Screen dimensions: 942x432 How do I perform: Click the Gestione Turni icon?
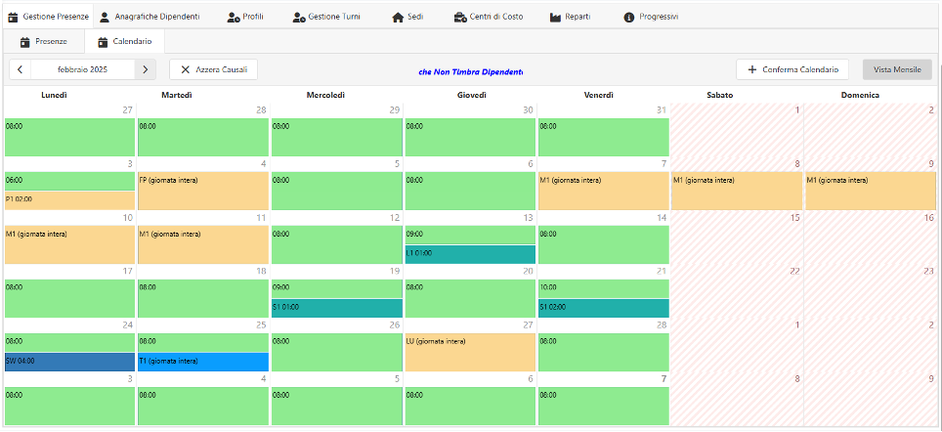(299, 17)
